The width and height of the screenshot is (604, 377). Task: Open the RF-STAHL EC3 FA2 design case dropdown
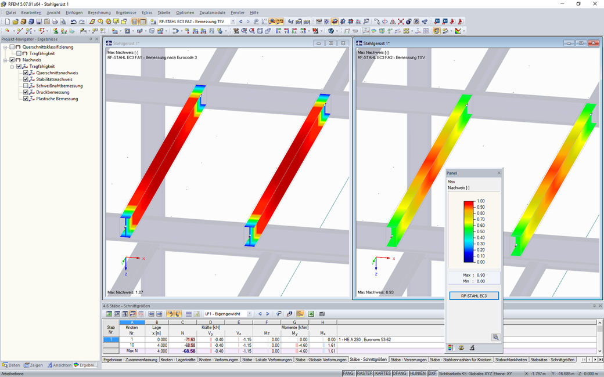point(233,22)
